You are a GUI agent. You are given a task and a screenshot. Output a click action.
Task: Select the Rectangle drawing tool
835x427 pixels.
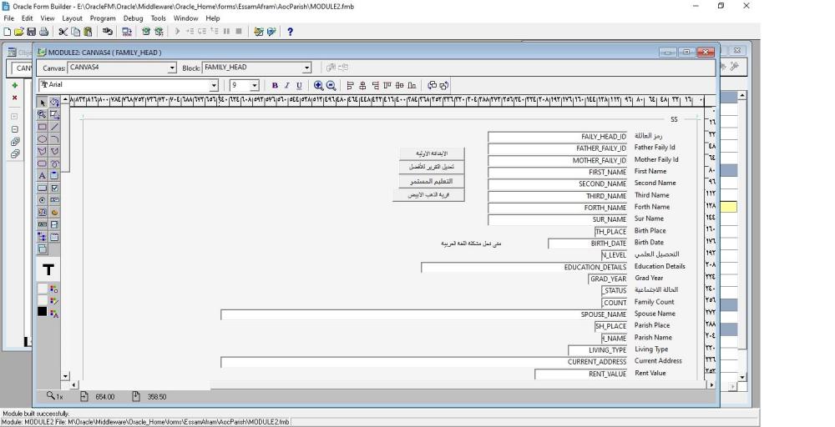[x=42, y=127]
